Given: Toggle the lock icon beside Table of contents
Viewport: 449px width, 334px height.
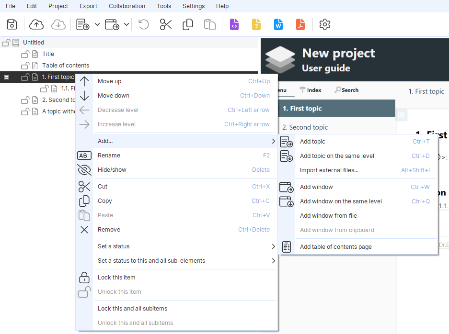Looking at the screenshot, I should click(25, 66).
